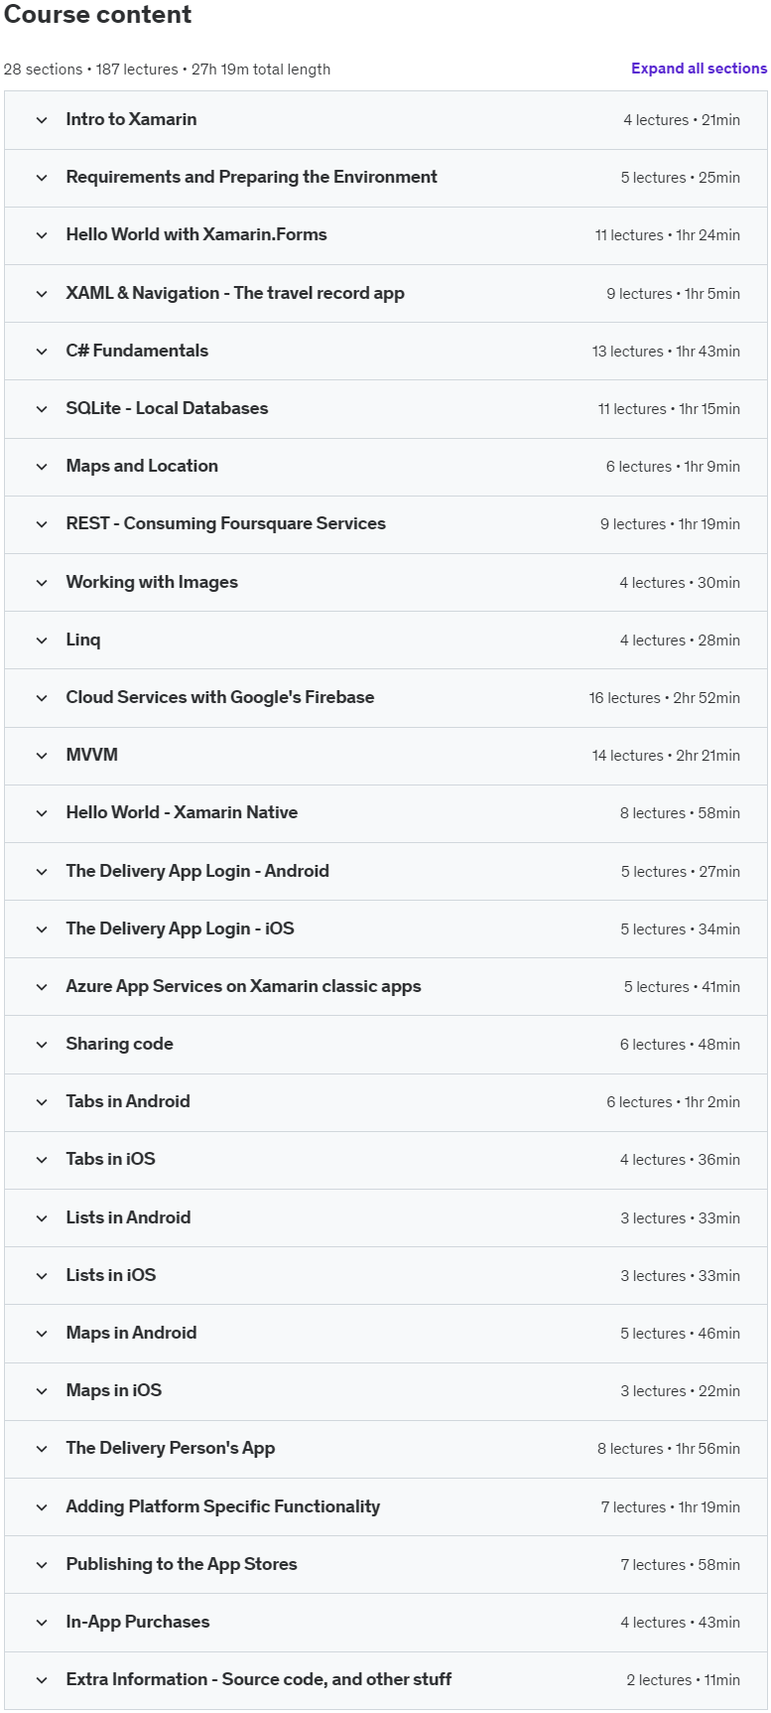Click the Expand all sections link

point(699,69)
